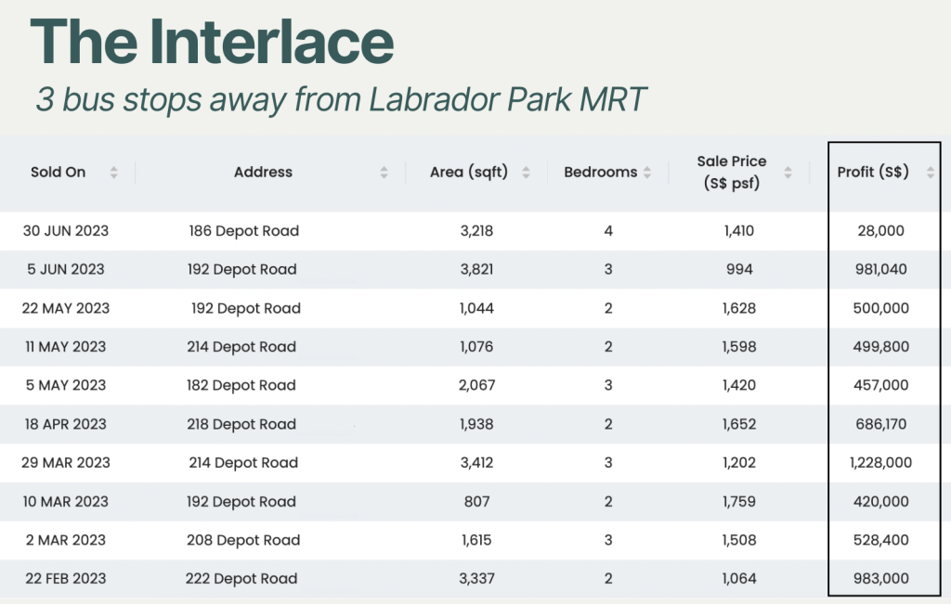Screen dimensions: 951x604
Task: Click the profit value 528,400
Action: [880, 540]
